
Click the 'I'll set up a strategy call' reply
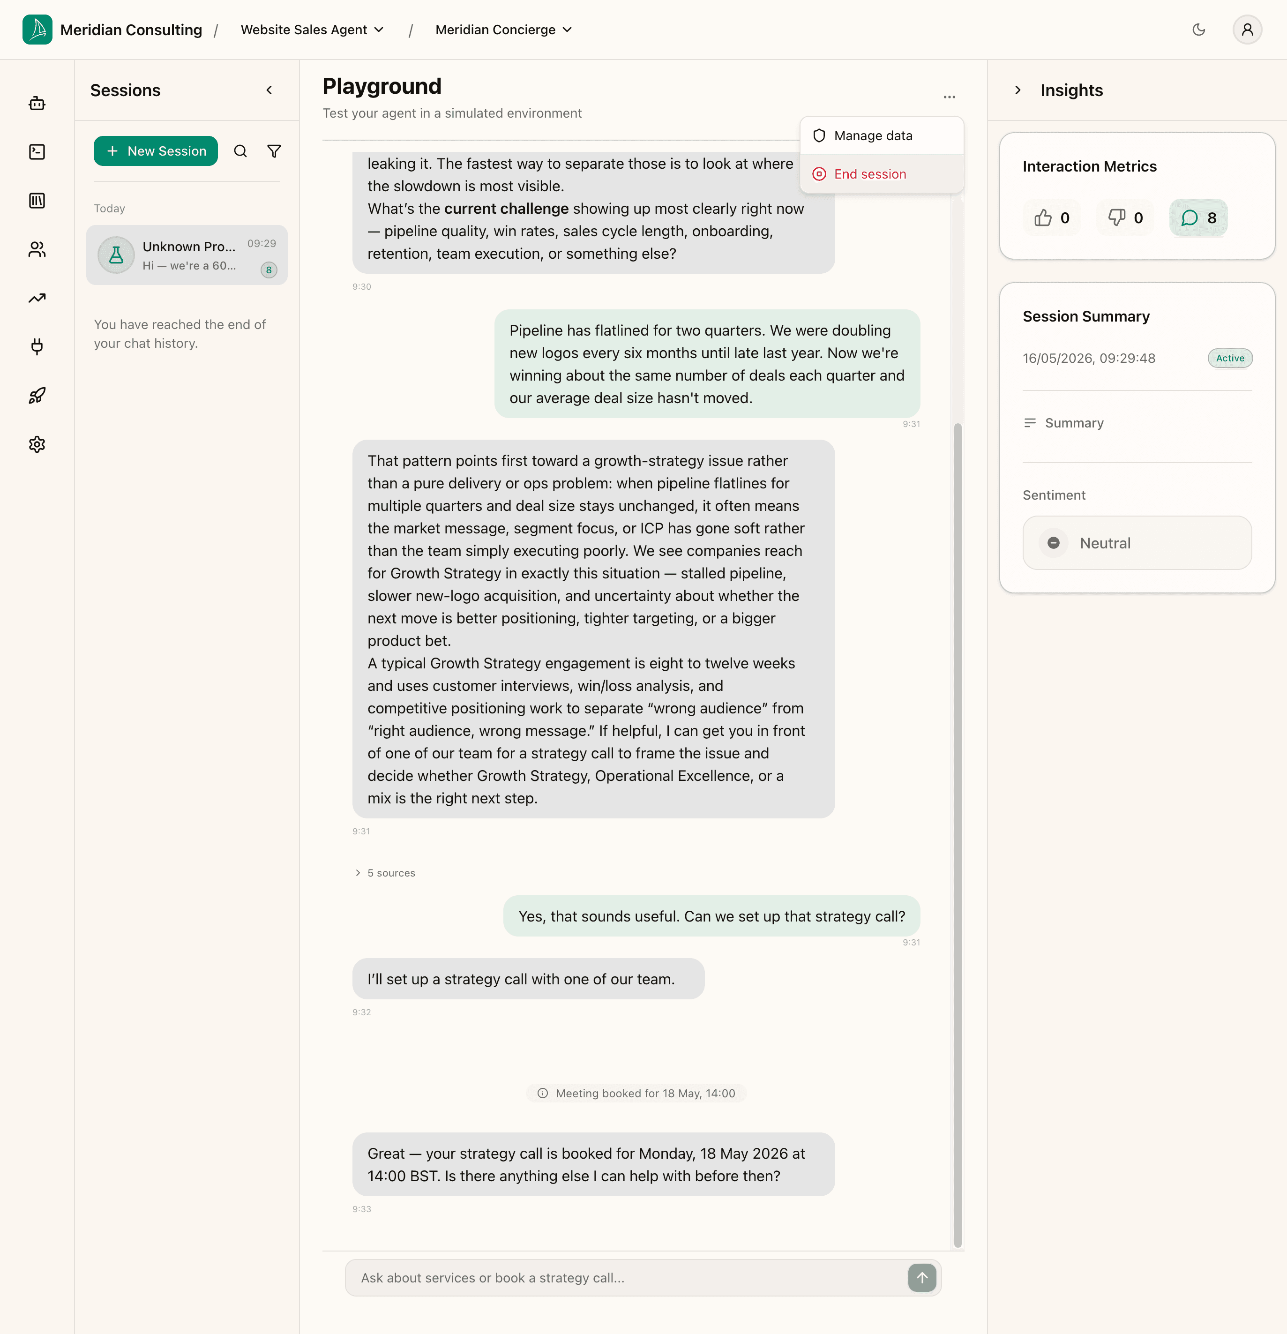click(x=528, y=979)
